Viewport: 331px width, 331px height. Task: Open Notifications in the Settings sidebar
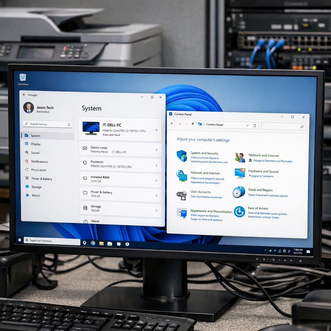(x=39, y=162)
